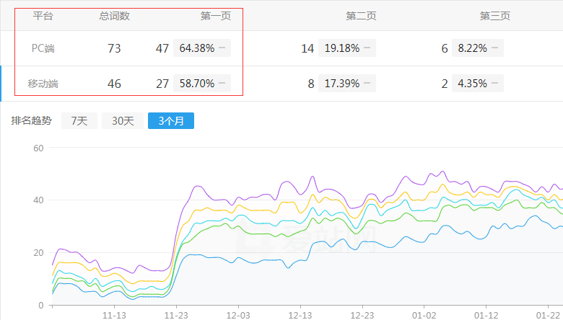The image size is (563, 320).
Task: Click the 第二页 column header
Action: [360, 16]
